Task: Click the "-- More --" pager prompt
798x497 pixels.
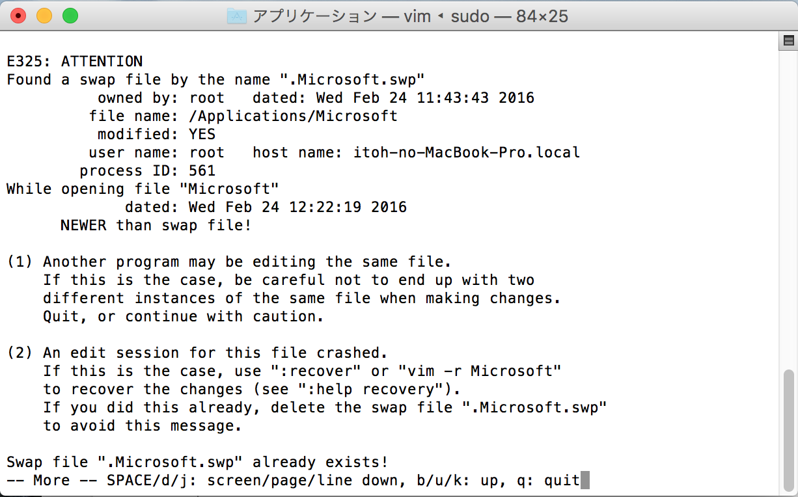Action: (51, 481)
